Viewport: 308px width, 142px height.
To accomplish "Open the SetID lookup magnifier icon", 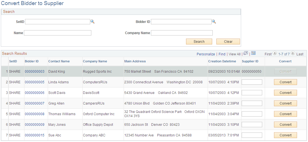I will click(x=92, y=22).
